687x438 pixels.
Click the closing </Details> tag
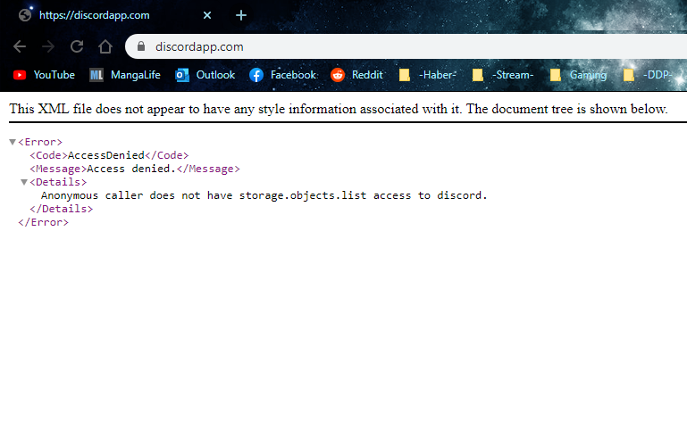(62, 209)
